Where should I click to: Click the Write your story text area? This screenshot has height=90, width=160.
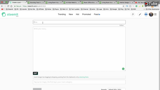tap(79, 49)
